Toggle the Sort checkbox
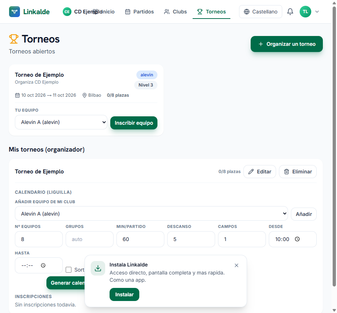 coord(69,270)
